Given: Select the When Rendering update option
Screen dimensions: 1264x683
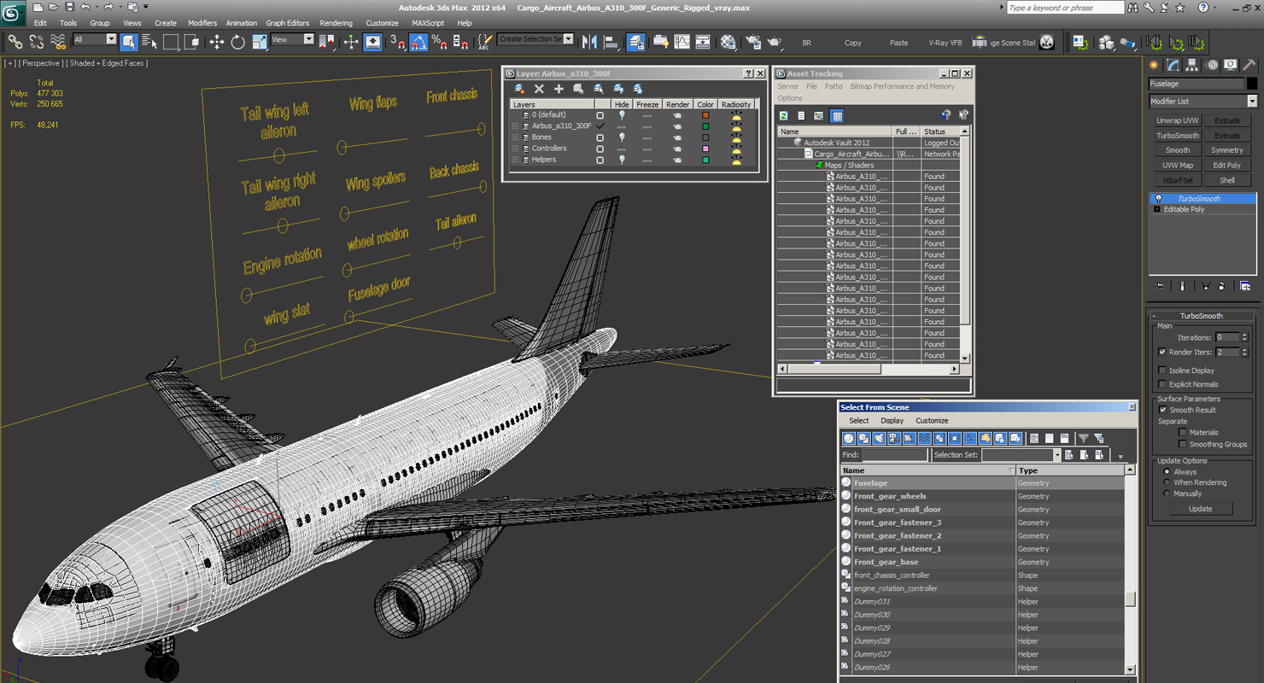Looking at the screenshot, I should tap(1167, 482).
